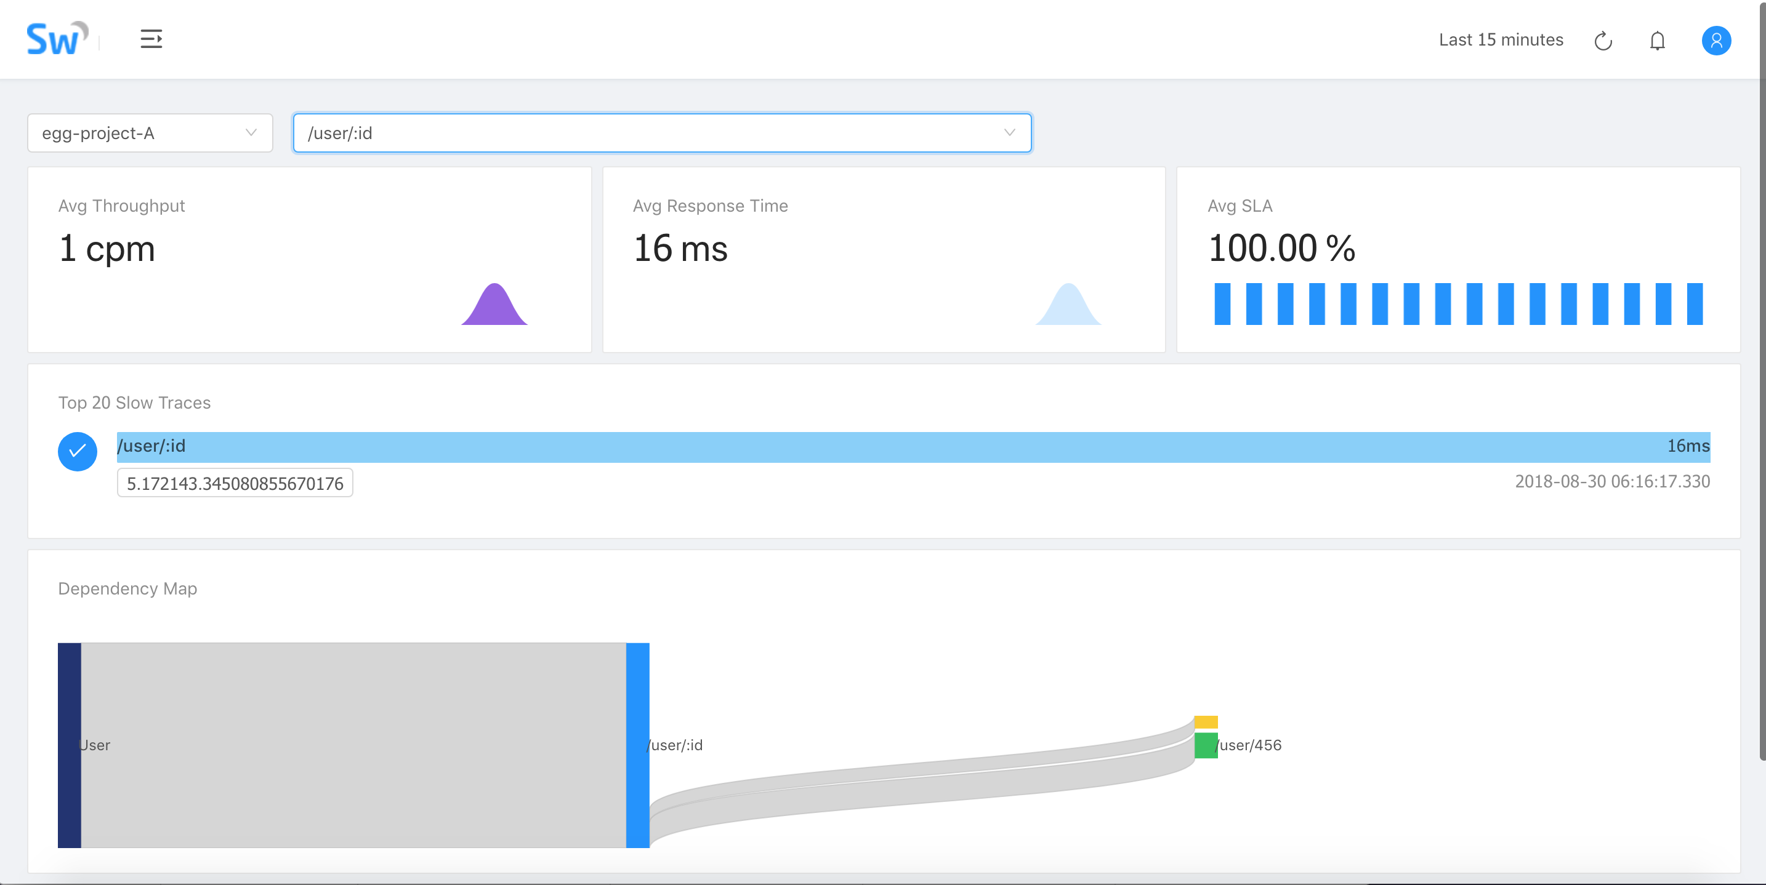Open the /user/:id endpoint dropdown
Screen dimensions: 1766x885
[663, 133]
